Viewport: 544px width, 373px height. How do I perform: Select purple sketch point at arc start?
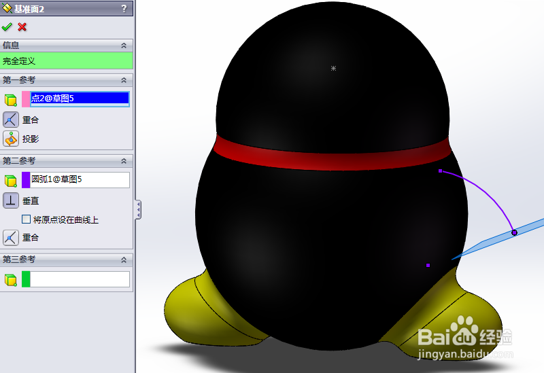pyautogui.click(x=440, y=171)
